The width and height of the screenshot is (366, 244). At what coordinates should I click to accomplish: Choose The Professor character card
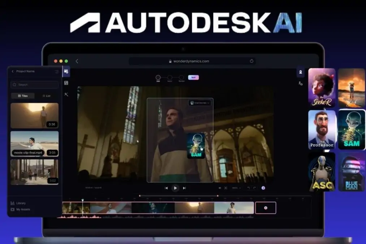[322, 130]
